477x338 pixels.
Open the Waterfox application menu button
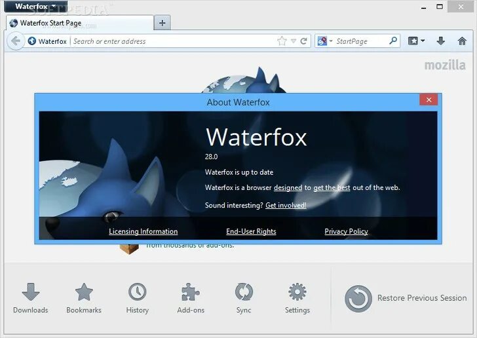tap(35, 7)
